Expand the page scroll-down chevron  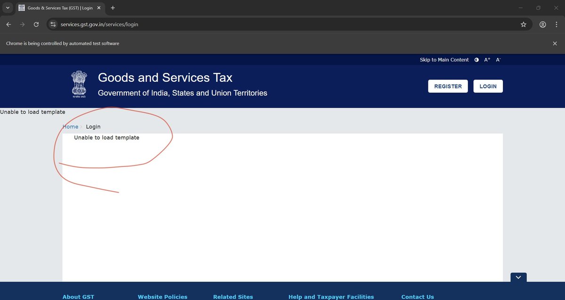[x=518, y=277]
